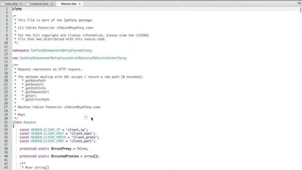This screenshot has width=302, height=170.
Task: Close the Request.php tab
Action: 80,4
